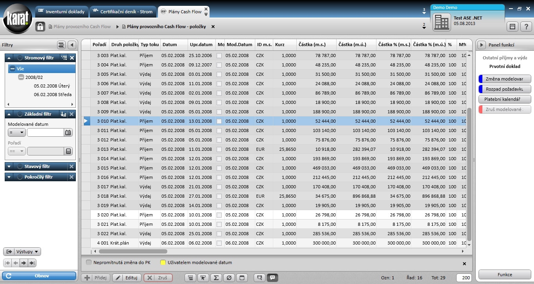Screen dimensions: 534x284
Task: Click the Platební kalendář function button
Action: point(505,99)
